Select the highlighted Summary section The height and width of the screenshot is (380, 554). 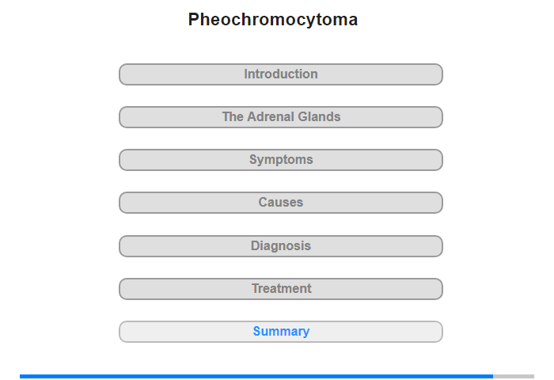(280, 332)
